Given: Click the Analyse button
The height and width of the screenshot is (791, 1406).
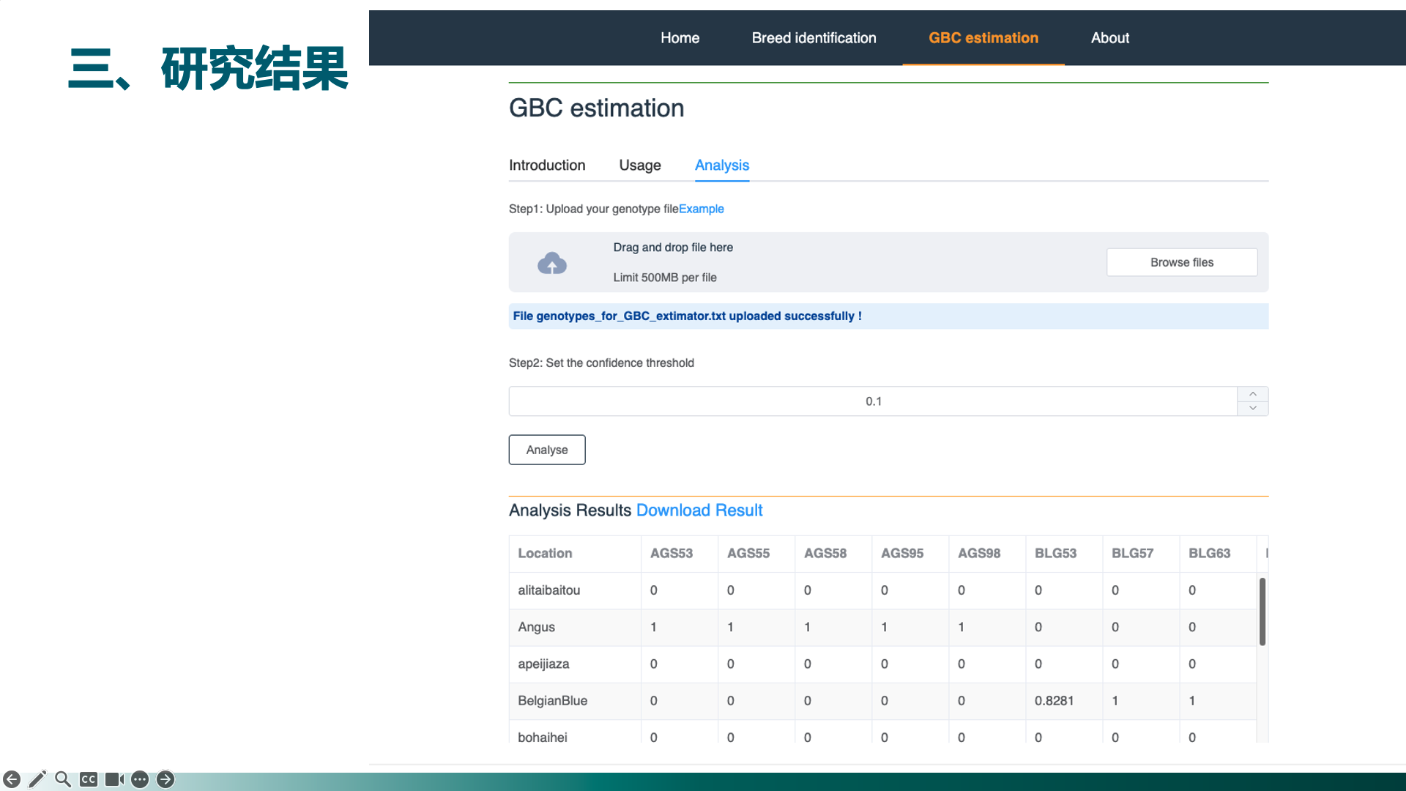Looking at the screenshot, I should [x=547, y=450].
